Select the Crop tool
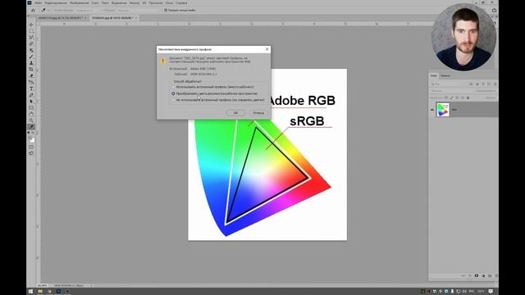Screen dimensions: 525x295 (31, 69)
